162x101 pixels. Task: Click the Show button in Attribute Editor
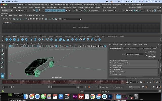(x=150, y=57)
